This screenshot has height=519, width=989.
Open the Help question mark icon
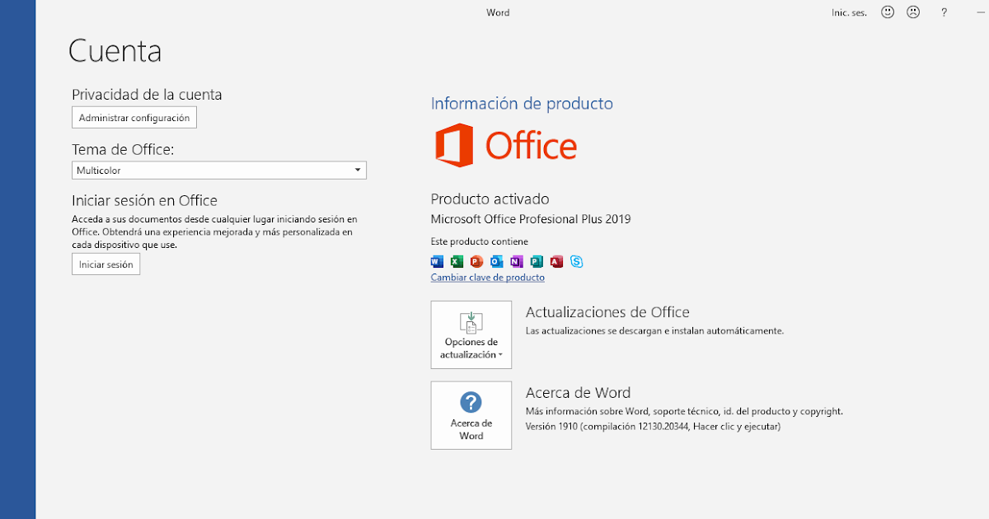[x=944, y=12]
